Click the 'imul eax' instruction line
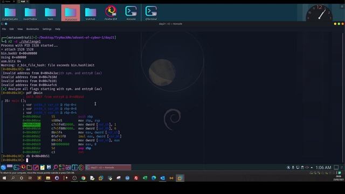Screen dimensions: 345x194 100,136
